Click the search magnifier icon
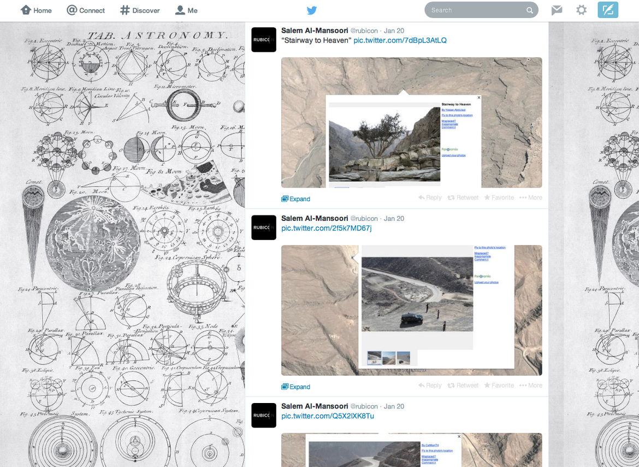Viewport: 639px width, 467px height. [529, 10]
